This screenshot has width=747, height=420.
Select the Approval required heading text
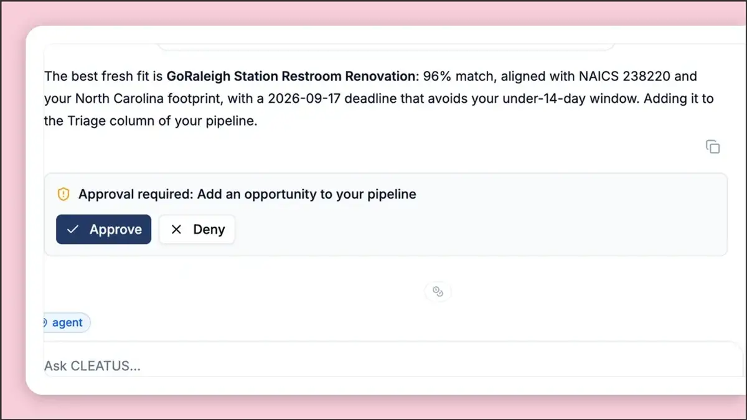click(247, 194)
